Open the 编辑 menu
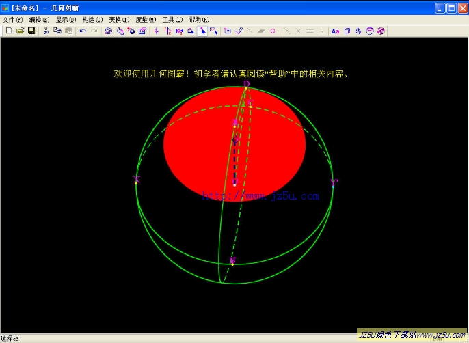 click(x=39, y=20)
